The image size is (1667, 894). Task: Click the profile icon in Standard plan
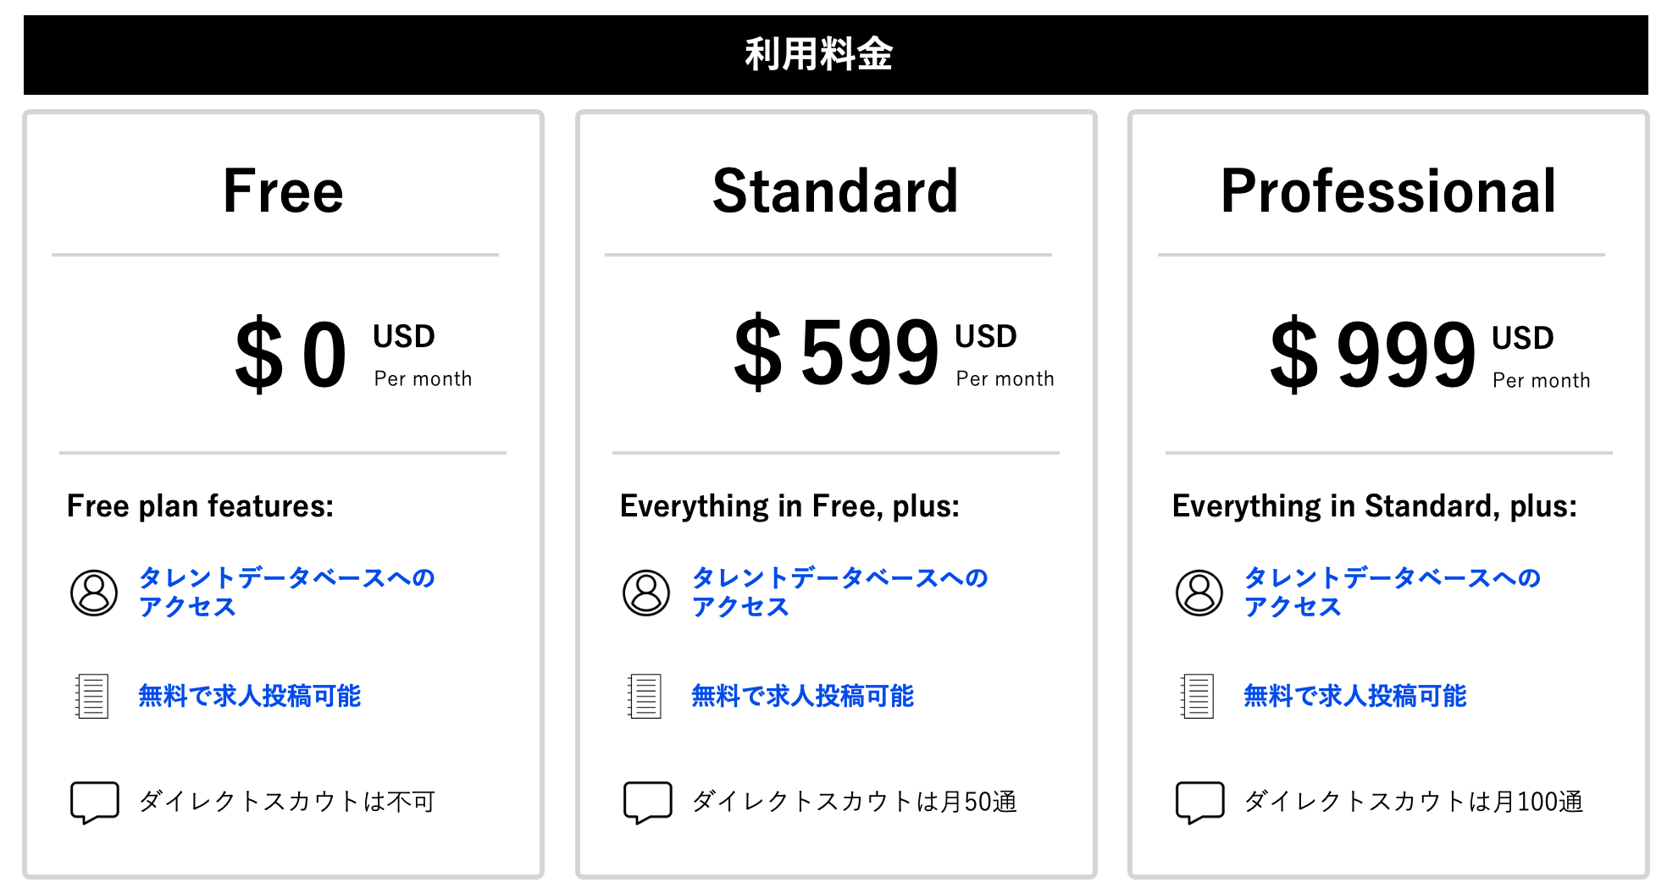click(646, 592)
